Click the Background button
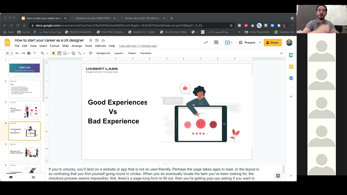Viewport: 347px width, 195px height. (x=103, y=53)
